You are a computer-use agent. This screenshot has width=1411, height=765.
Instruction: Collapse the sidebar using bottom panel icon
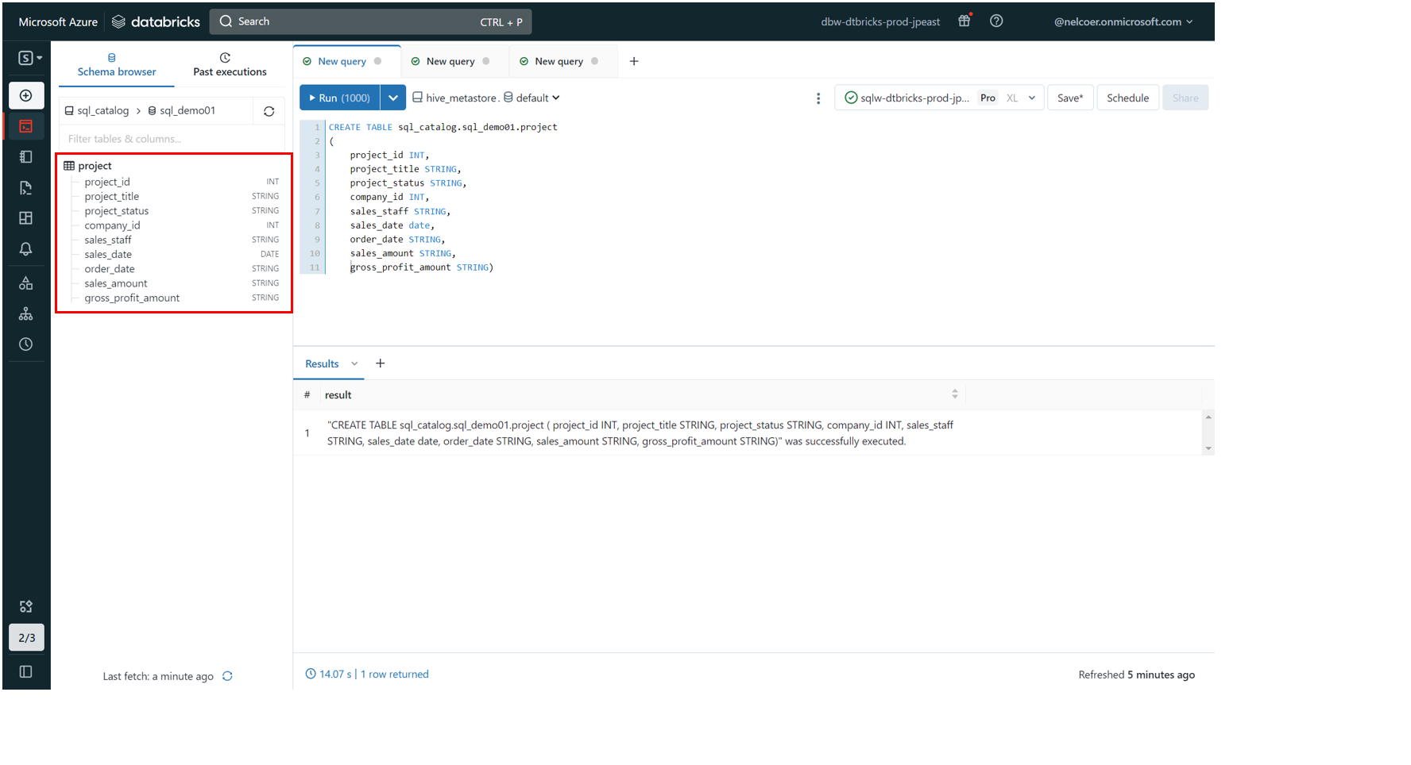(x=26, y=672)
